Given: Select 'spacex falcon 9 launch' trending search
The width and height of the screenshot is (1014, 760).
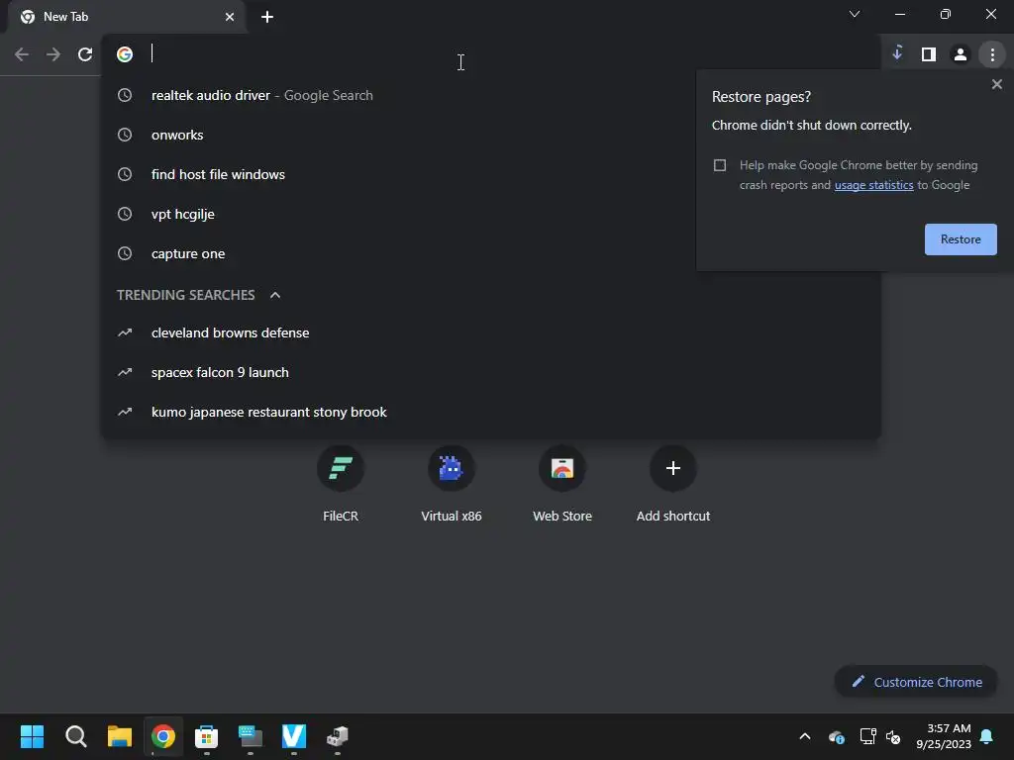Looking at the screenshot, I should click(491, 372).
